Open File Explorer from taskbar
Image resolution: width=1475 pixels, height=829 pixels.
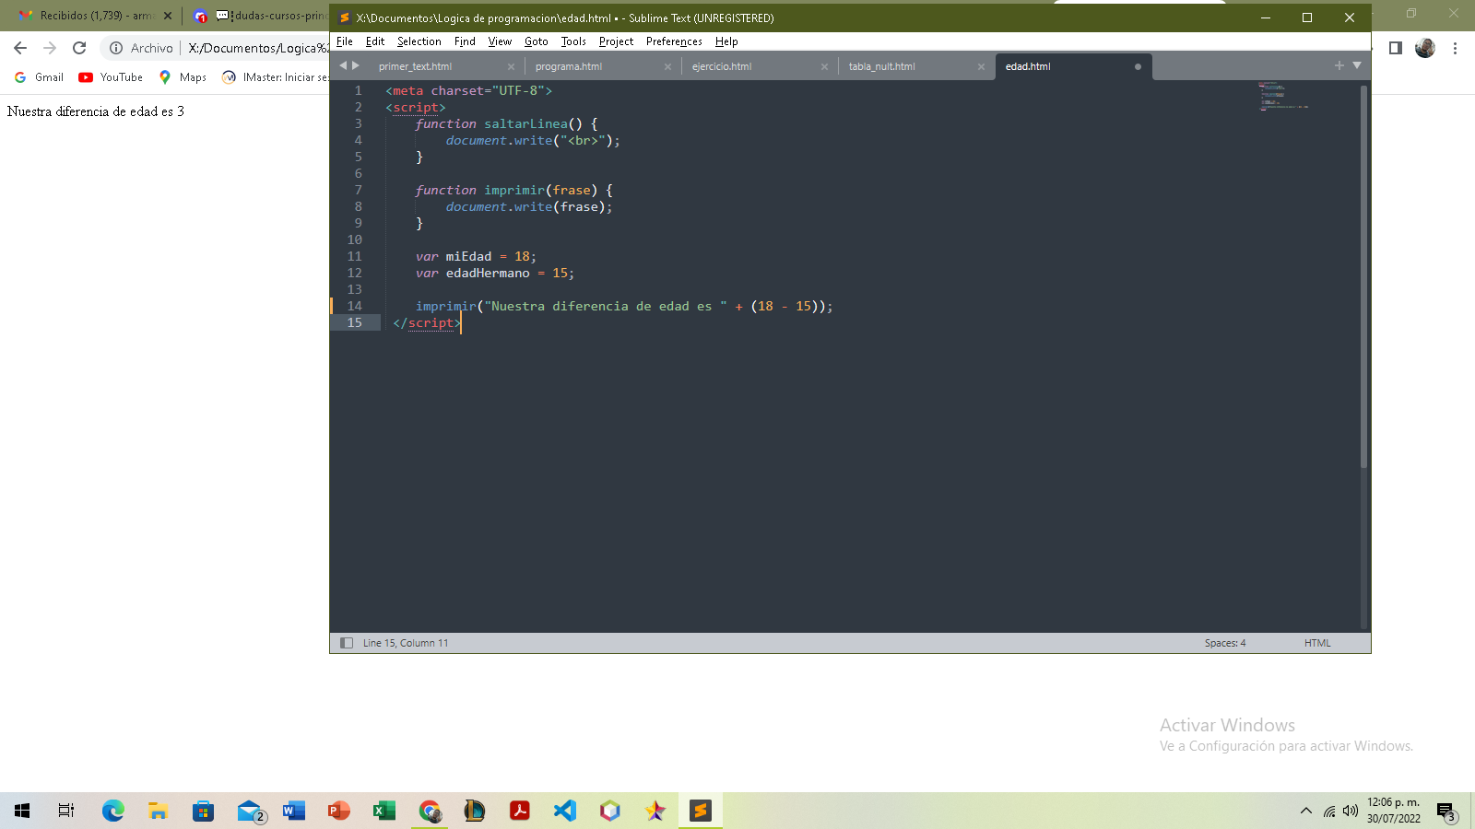click(x=158, y=811)
